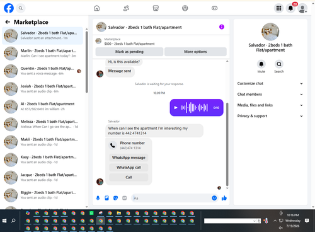This screenshot has width=315, height=232.
Task: Open the Facebook search icon
Action: point(21,8)
